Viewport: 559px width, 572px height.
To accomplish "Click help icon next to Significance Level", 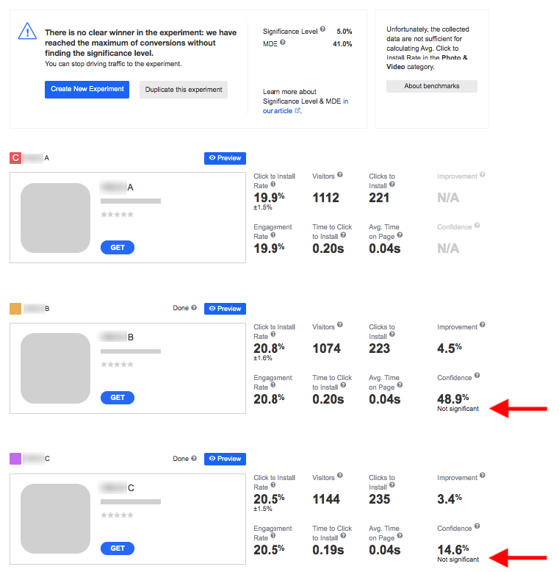I will click(x=323, y=30).
